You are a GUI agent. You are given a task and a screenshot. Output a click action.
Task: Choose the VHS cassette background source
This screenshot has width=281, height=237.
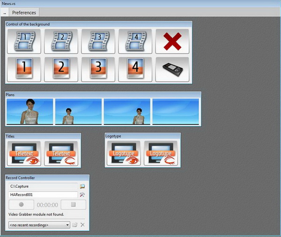(x=172, y=69)
